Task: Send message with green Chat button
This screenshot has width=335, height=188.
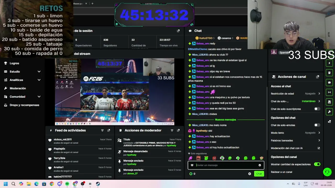Action: [x=259, y=174]
